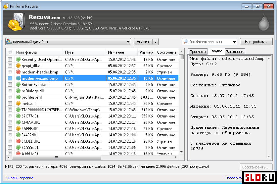
Task: Minimize the Piriform Recuva window
Action: coord(247,6)
